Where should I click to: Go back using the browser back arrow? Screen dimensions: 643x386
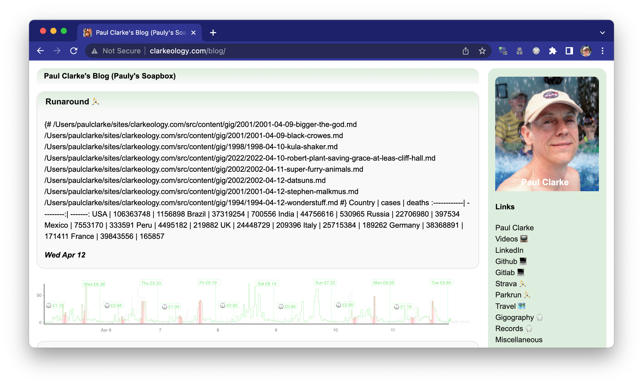tap(40, 51)
